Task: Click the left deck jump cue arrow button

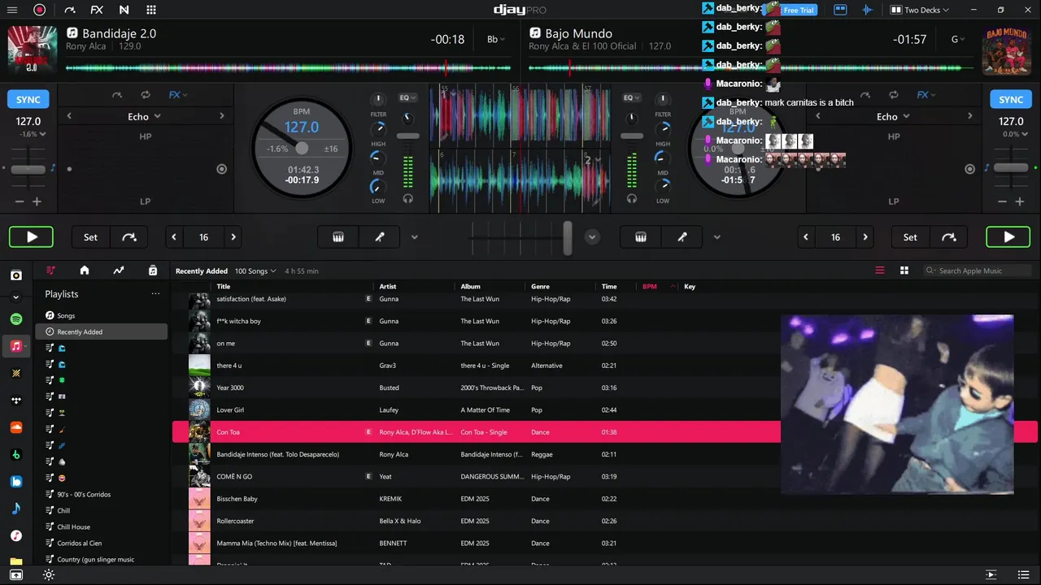Action: point(129,237)
